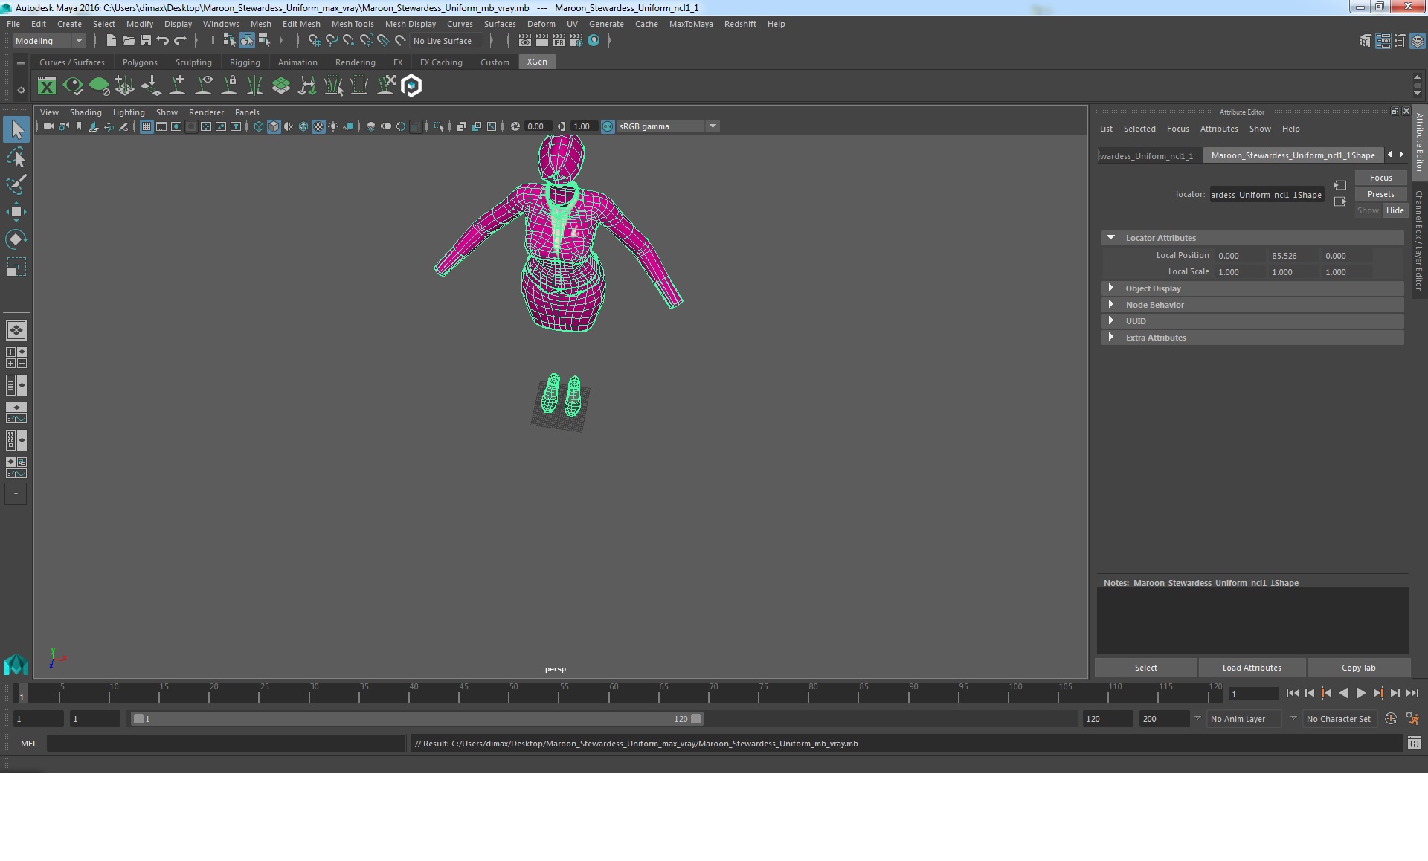The image size is (1428, 861).
Task: Select the Move tool in the toolbox
Action: [x=16, y=212]
